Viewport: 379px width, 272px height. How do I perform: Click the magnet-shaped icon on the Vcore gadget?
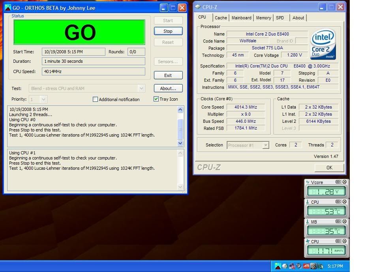click(x=338, y=182)
